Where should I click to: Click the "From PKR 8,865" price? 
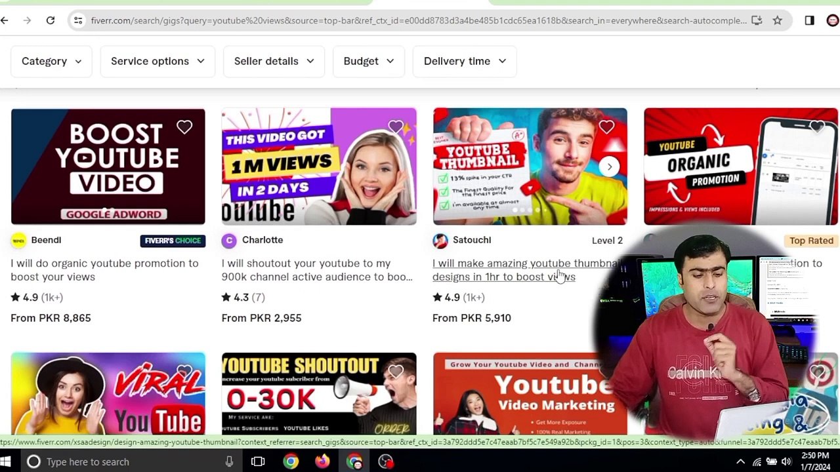51,318
